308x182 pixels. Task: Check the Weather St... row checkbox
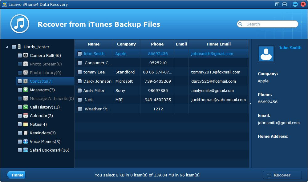coord(79,109)
